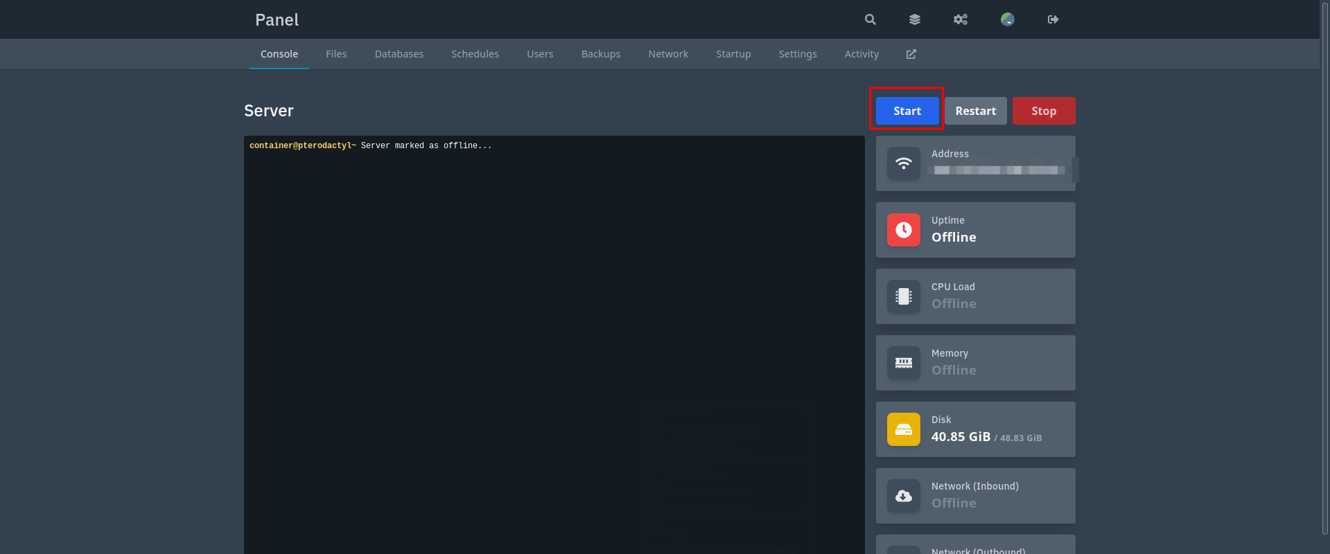Open the external link icon tab
This screenshot has height=554, width=1330.
(911, 54)
